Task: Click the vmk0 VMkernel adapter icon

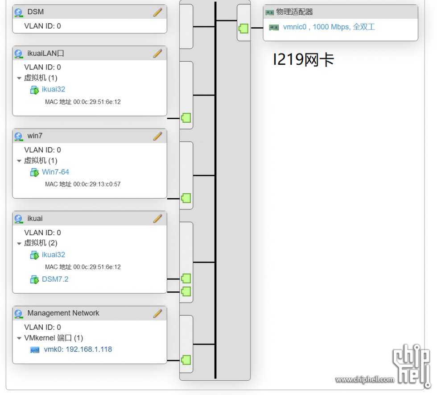Action: coord(35,350)
